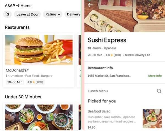This screenshot has width=165, height=131.
Task: Favorite McDonald's with the heart icon
Action: 68,61
